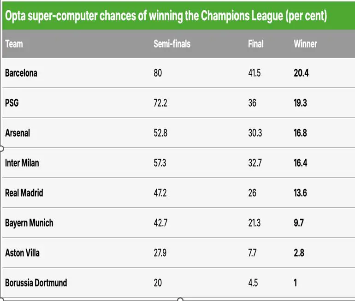The image size is (355, 301).
Task: Click the left-middle image resize handle
Action: point(1,149)
